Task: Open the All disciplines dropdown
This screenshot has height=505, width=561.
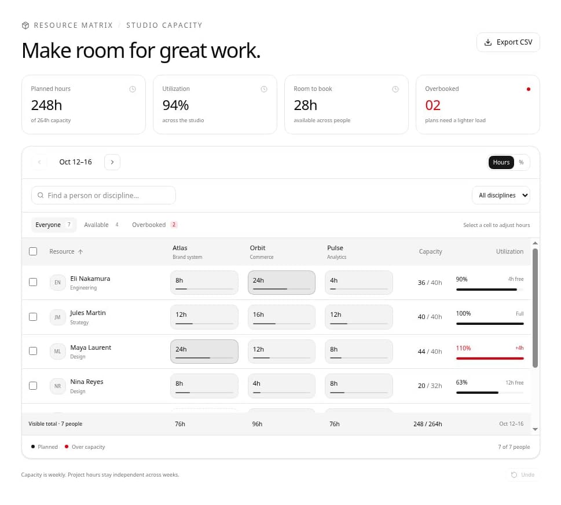Action: point(501,195)
